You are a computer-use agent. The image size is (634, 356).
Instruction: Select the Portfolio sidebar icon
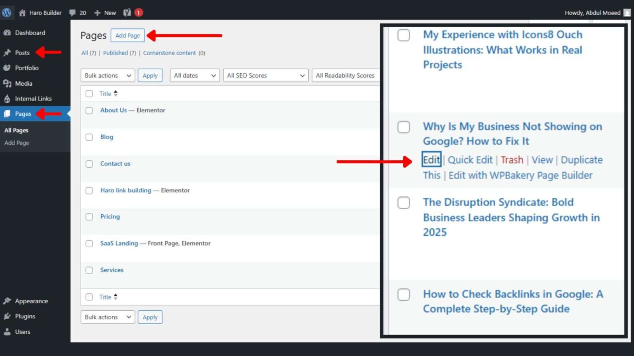tap(7, 68)
